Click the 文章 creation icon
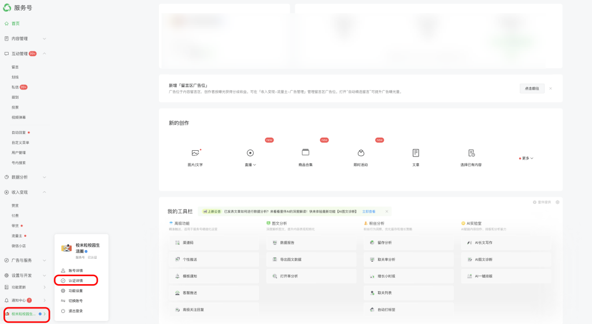The image size is (592, 324). 416,153
